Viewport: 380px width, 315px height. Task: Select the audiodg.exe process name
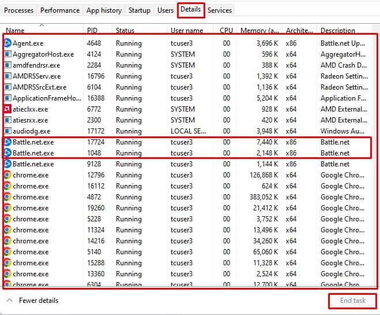32,131
